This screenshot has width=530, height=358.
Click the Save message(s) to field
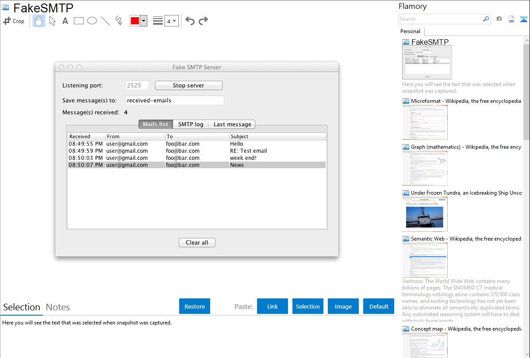174,100
